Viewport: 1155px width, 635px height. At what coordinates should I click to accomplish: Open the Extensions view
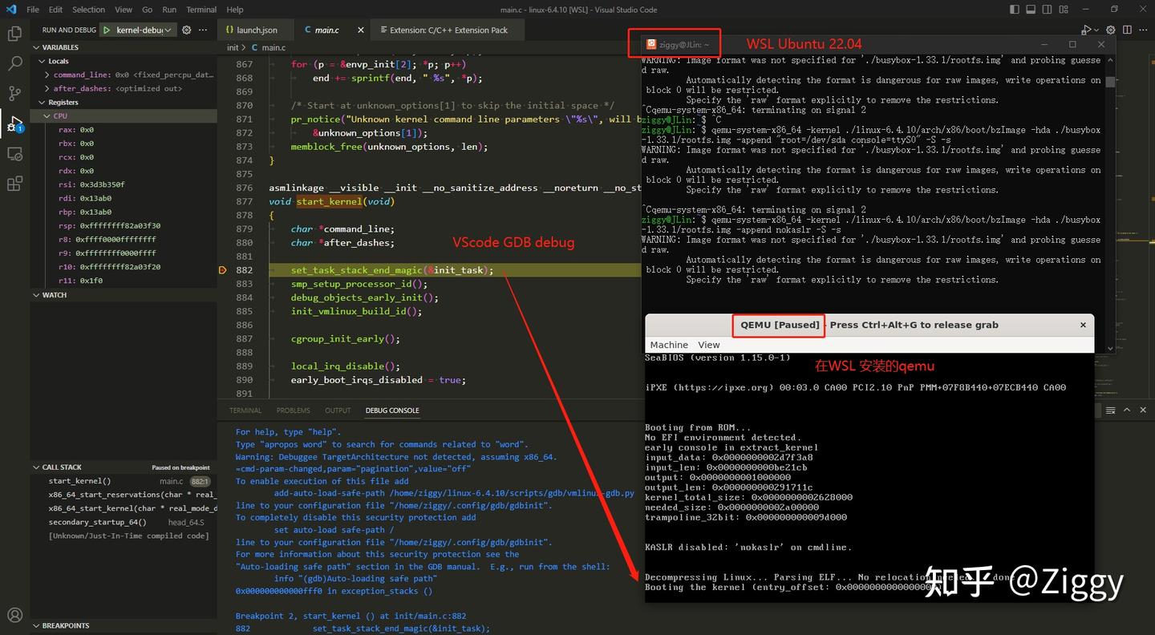pos(14,184)
